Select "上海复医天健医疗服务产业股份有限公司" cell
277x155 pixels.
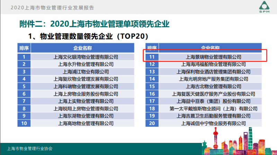click(x=210, y=94)
